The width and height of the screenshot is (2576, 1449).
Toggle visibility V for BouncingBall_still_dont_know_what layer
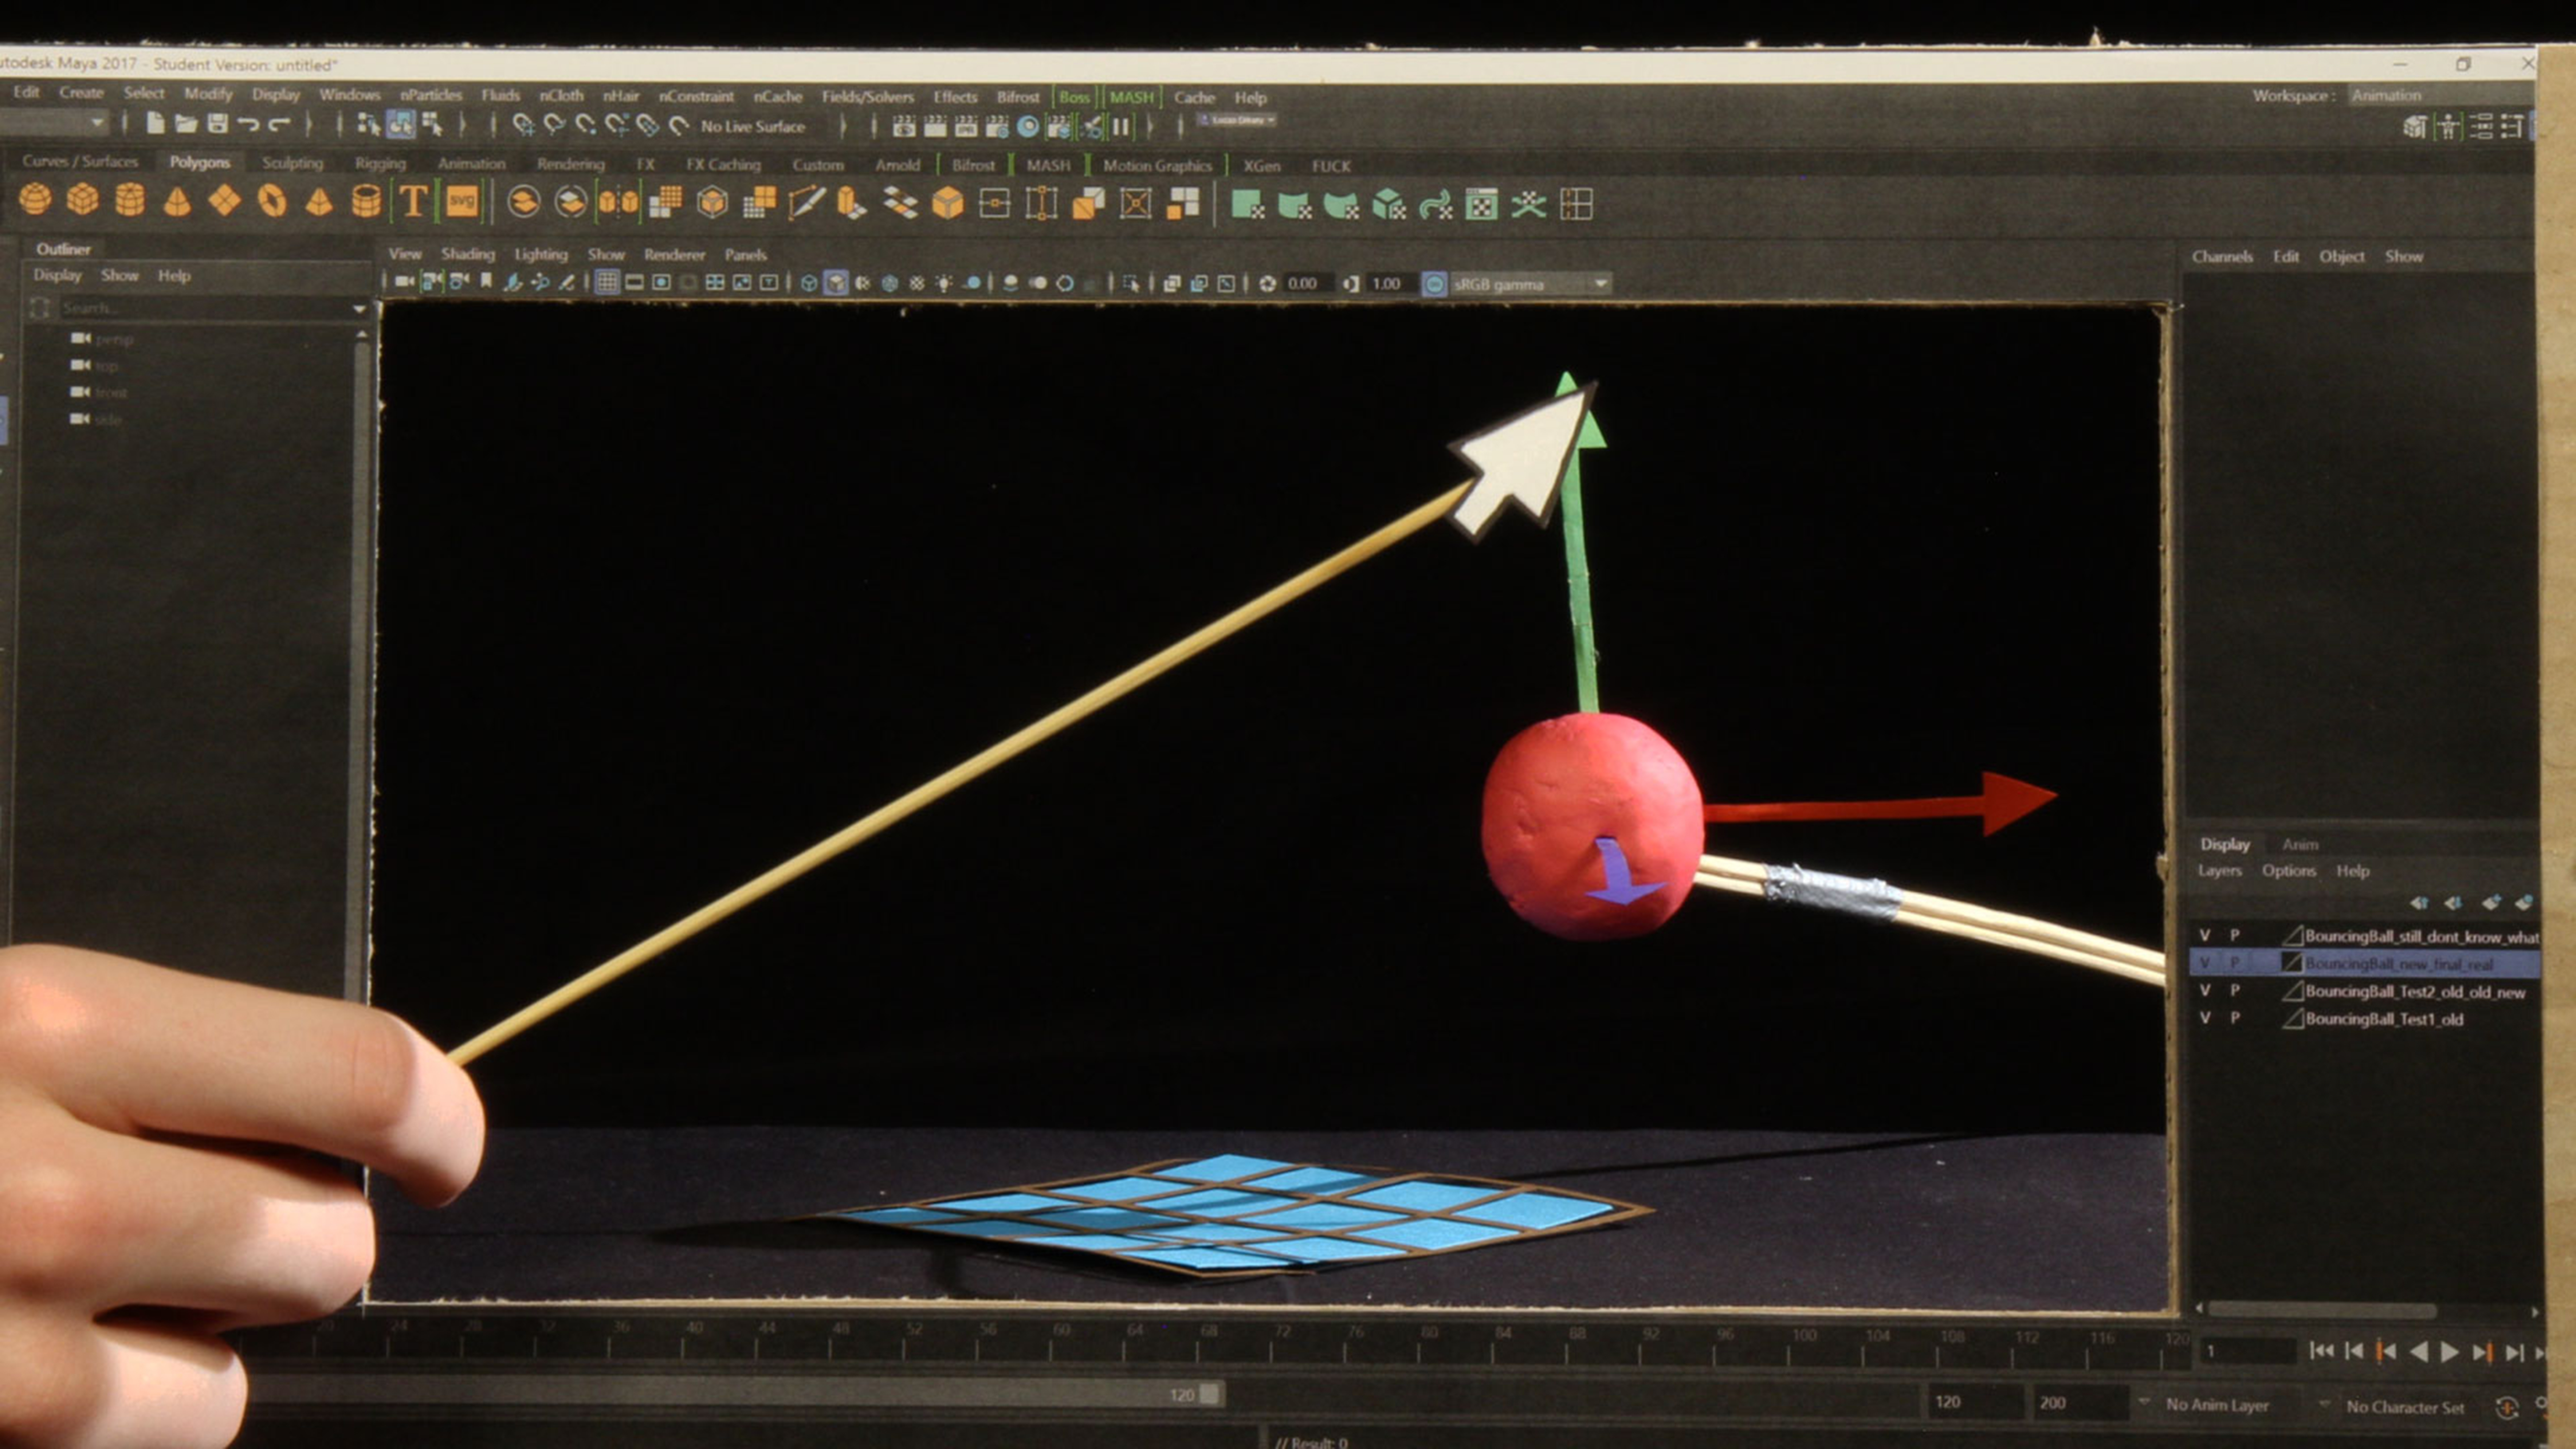(2205, 935)
